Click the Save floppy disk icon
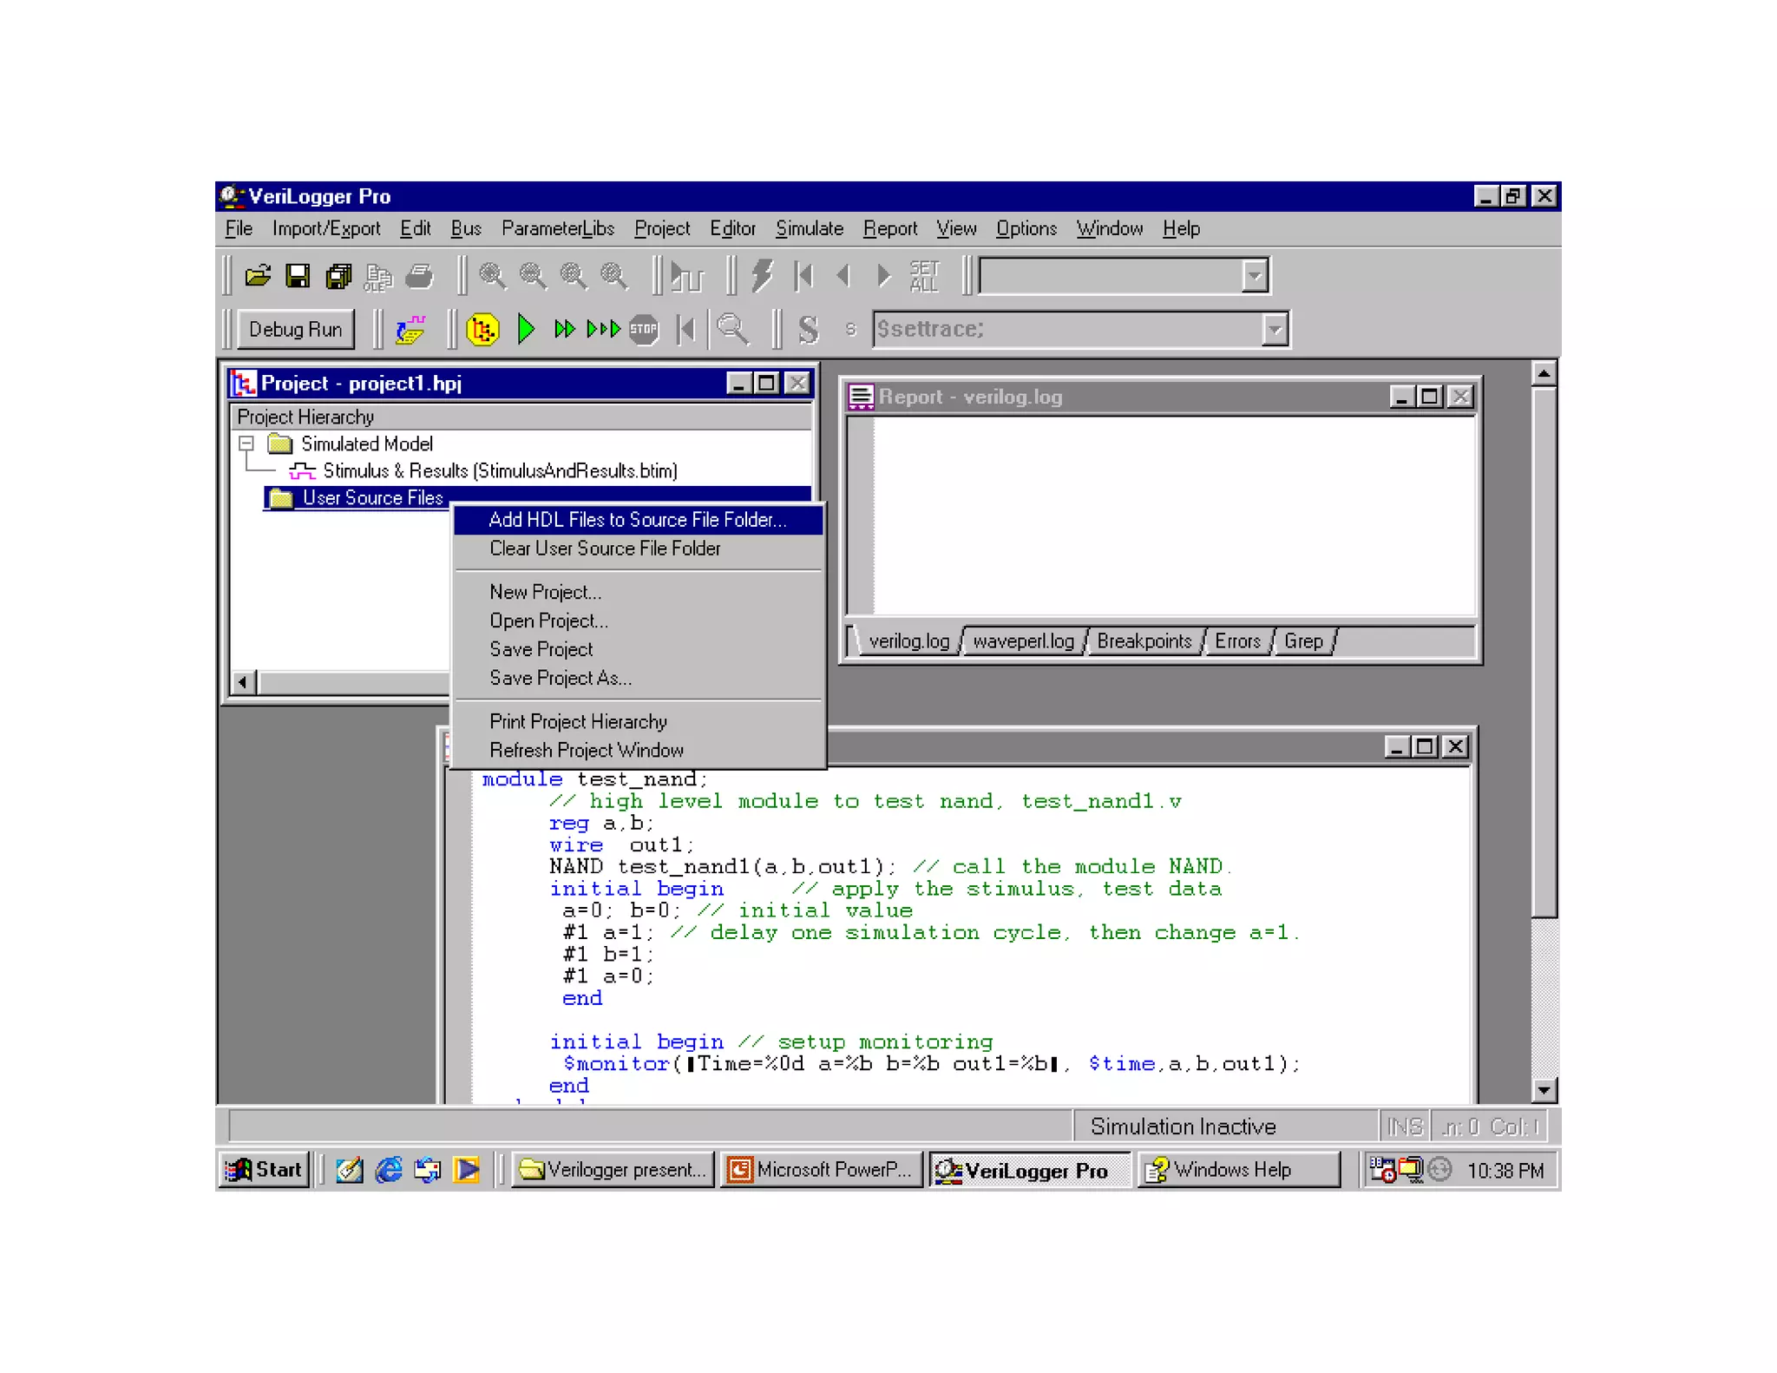This screenshot has height=1373, width=1777. point(298,276)
